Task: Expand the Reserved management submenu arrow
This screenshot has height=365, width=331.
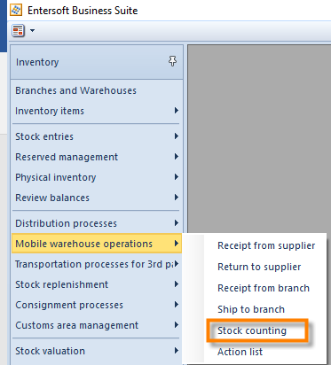Action: click(x=177, y=157)
